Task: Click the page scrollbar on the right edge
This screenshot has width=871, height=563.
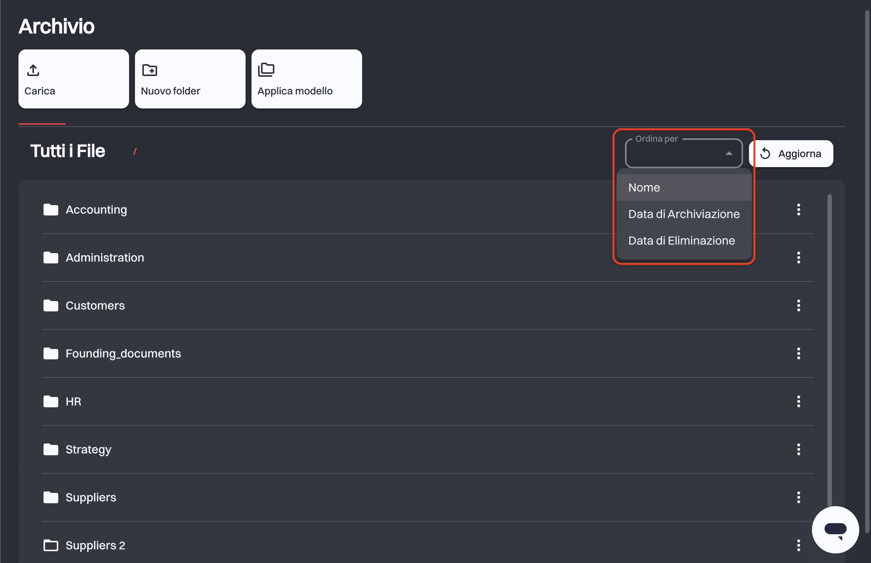Action: point(867,271)
